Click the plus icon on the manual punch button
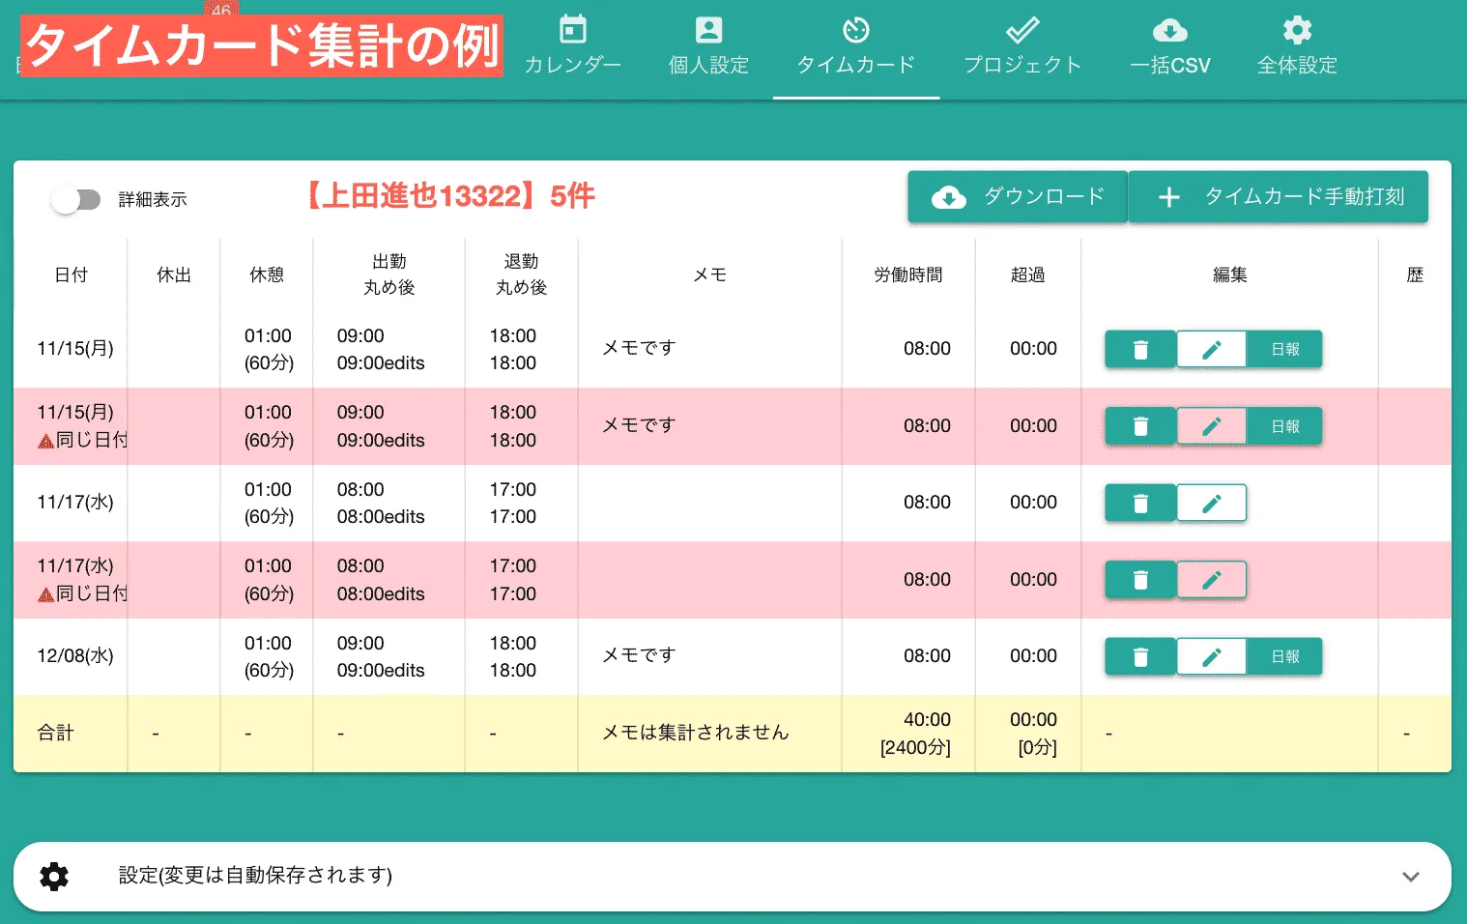The height and width of the screenshot is (924, 1467). pyautogui.click(x=1168, y=197)
